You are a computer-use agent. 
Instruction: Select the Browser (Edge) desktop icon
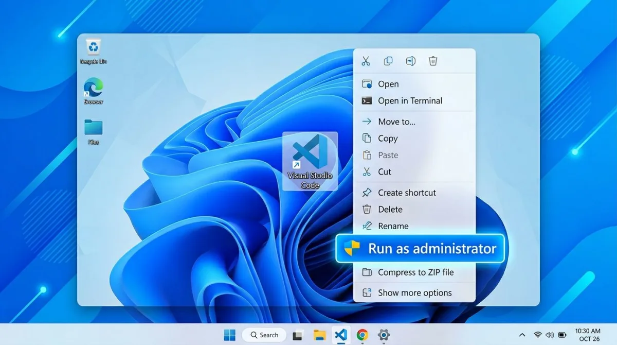pos(93,91)
